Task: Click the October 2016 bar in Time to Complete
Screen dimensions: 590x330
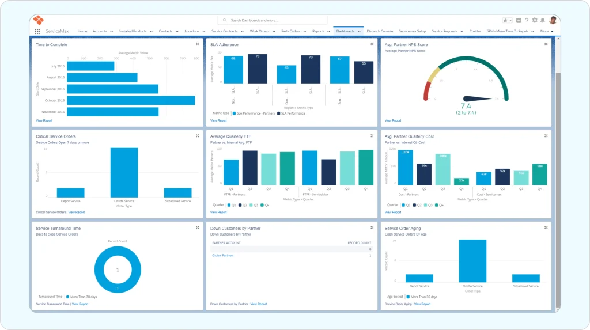Action: coord(131,100)
